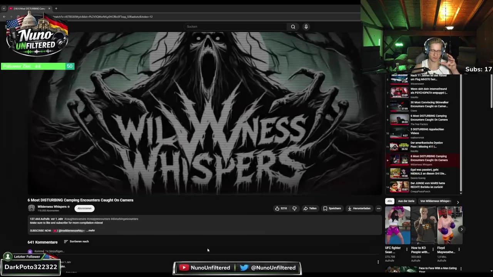This screenshot has height=277, width=493.
Task: Open Wilderness Whispers channel name link
Action: point(52,207)
